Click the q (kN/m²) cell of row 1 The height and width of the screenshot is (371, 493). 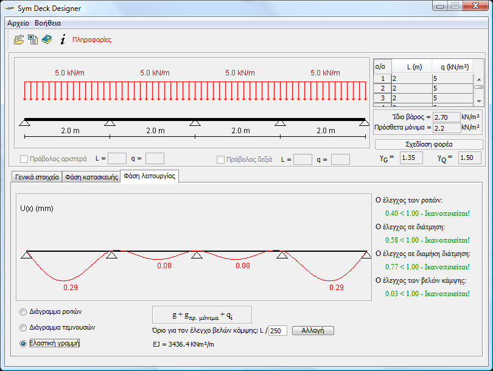(453, 78)
